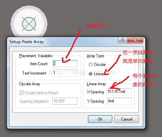Click the help question mark button
Image resolution: width=162 pixels, height=137 pixels.
point(122,40)
